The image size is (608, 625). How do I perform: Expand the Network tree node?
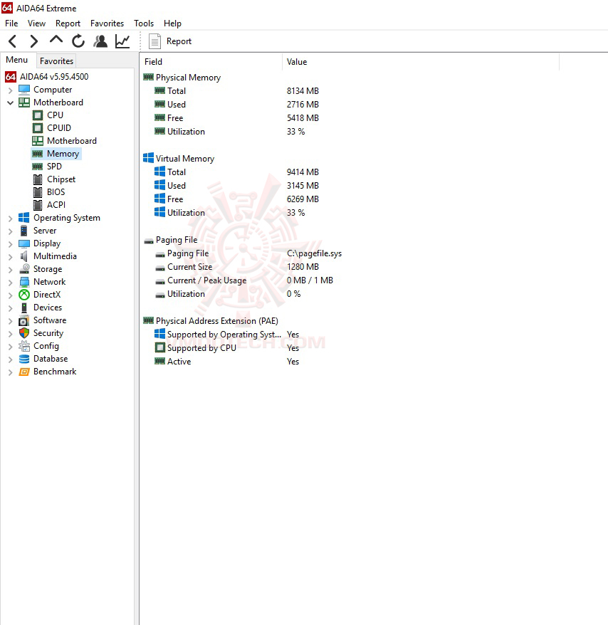tap(11, 283)
